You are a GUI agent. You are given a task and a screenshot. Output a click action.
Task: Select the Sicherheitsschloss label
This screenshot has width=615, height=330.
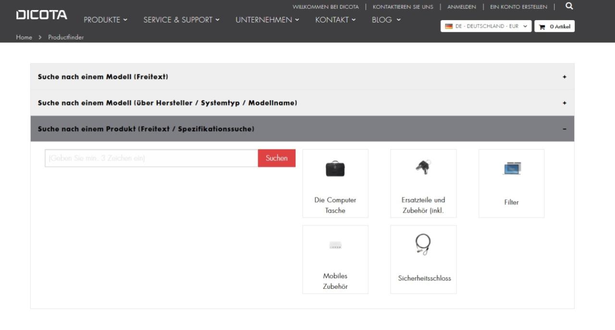pos(424,278)
